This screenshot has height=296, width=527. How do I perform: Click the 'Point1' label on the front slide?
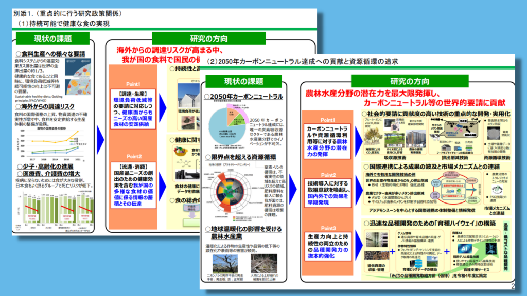tap(328, 120)
